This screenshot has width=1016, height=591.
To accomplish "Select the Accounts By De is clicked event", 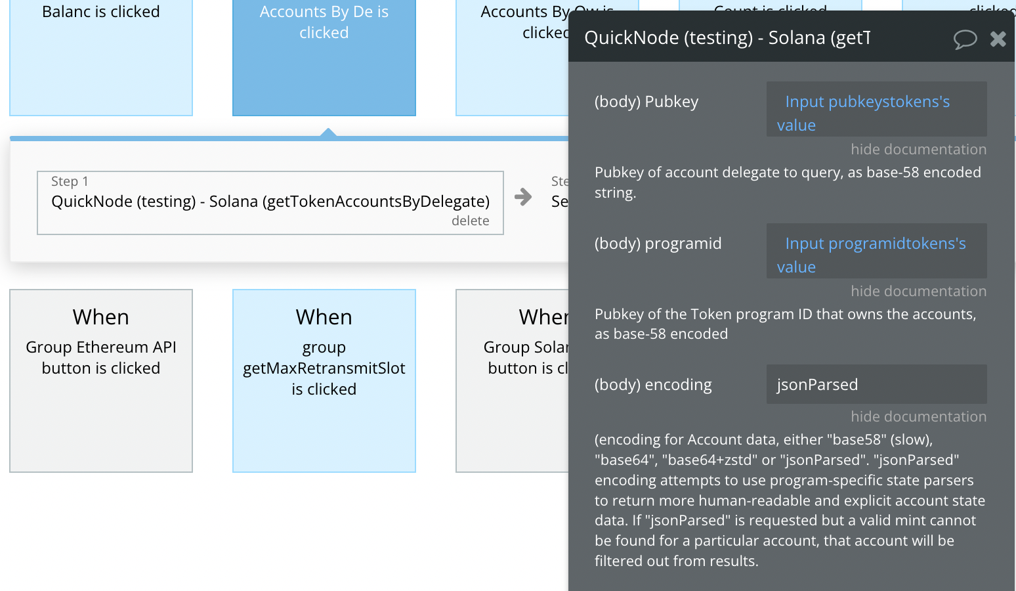I will pos(324,58).
